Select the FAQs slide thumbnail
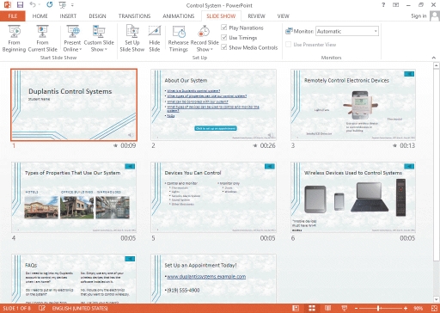440x313 pixels. [74, 279]
